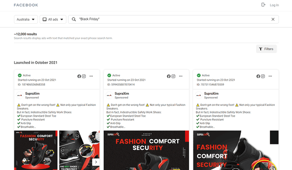Open the first carousel image on ad 187486536868358
The width and height of the screenshot is (292, 170).
[36, 150]
